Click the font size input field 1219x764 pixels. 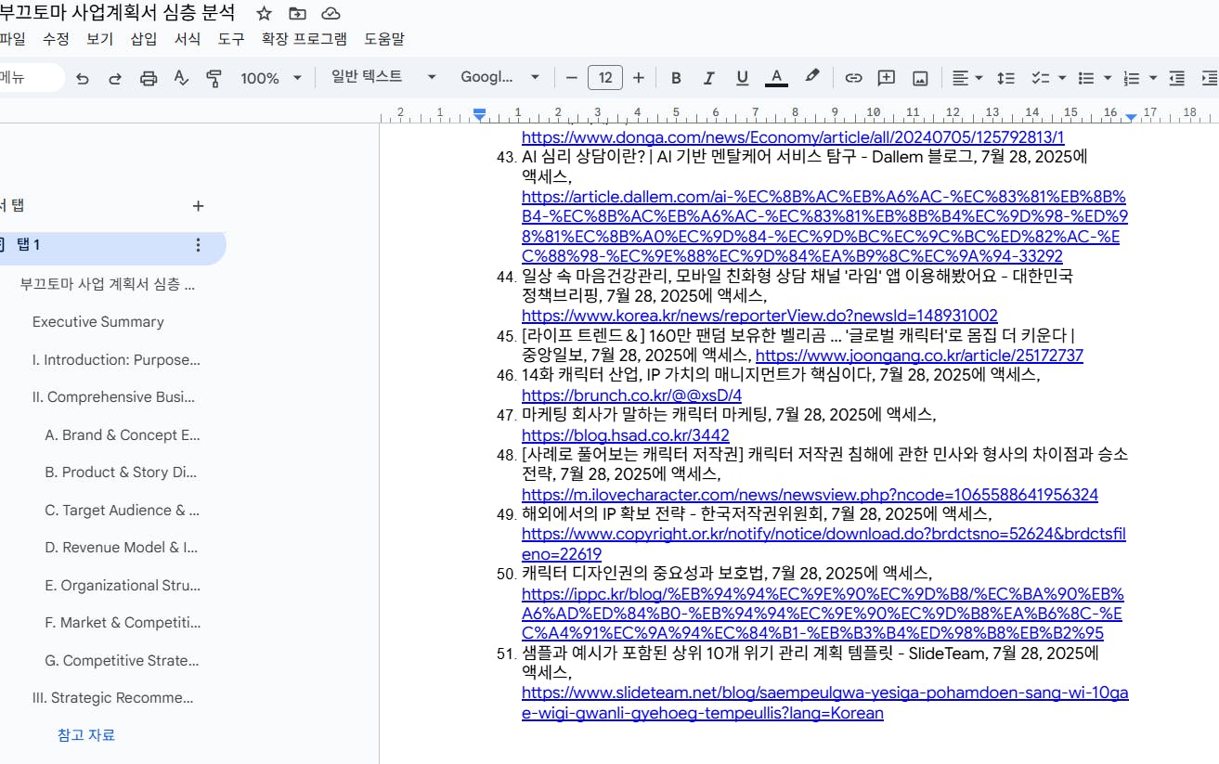(604, 78)
